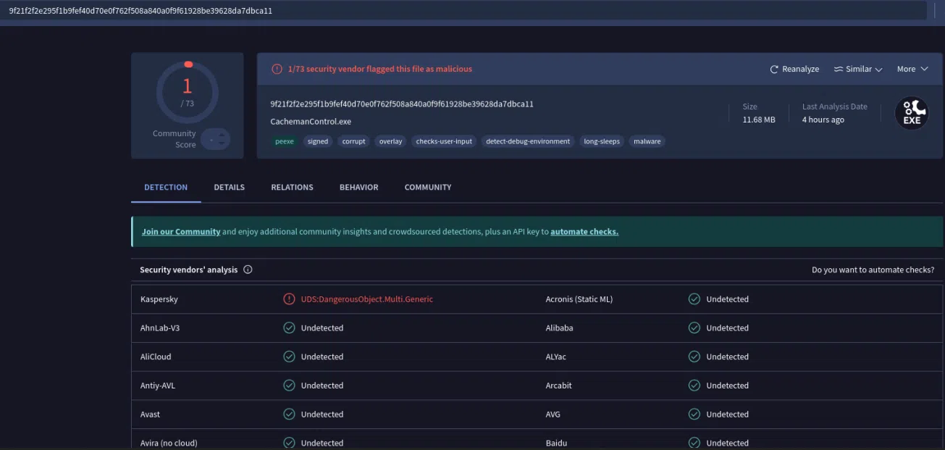This screenshot has height=450, width=945.
Task: Click the Undetected checkmark icon for AhnLab-V3
Action: pos(289,328)
